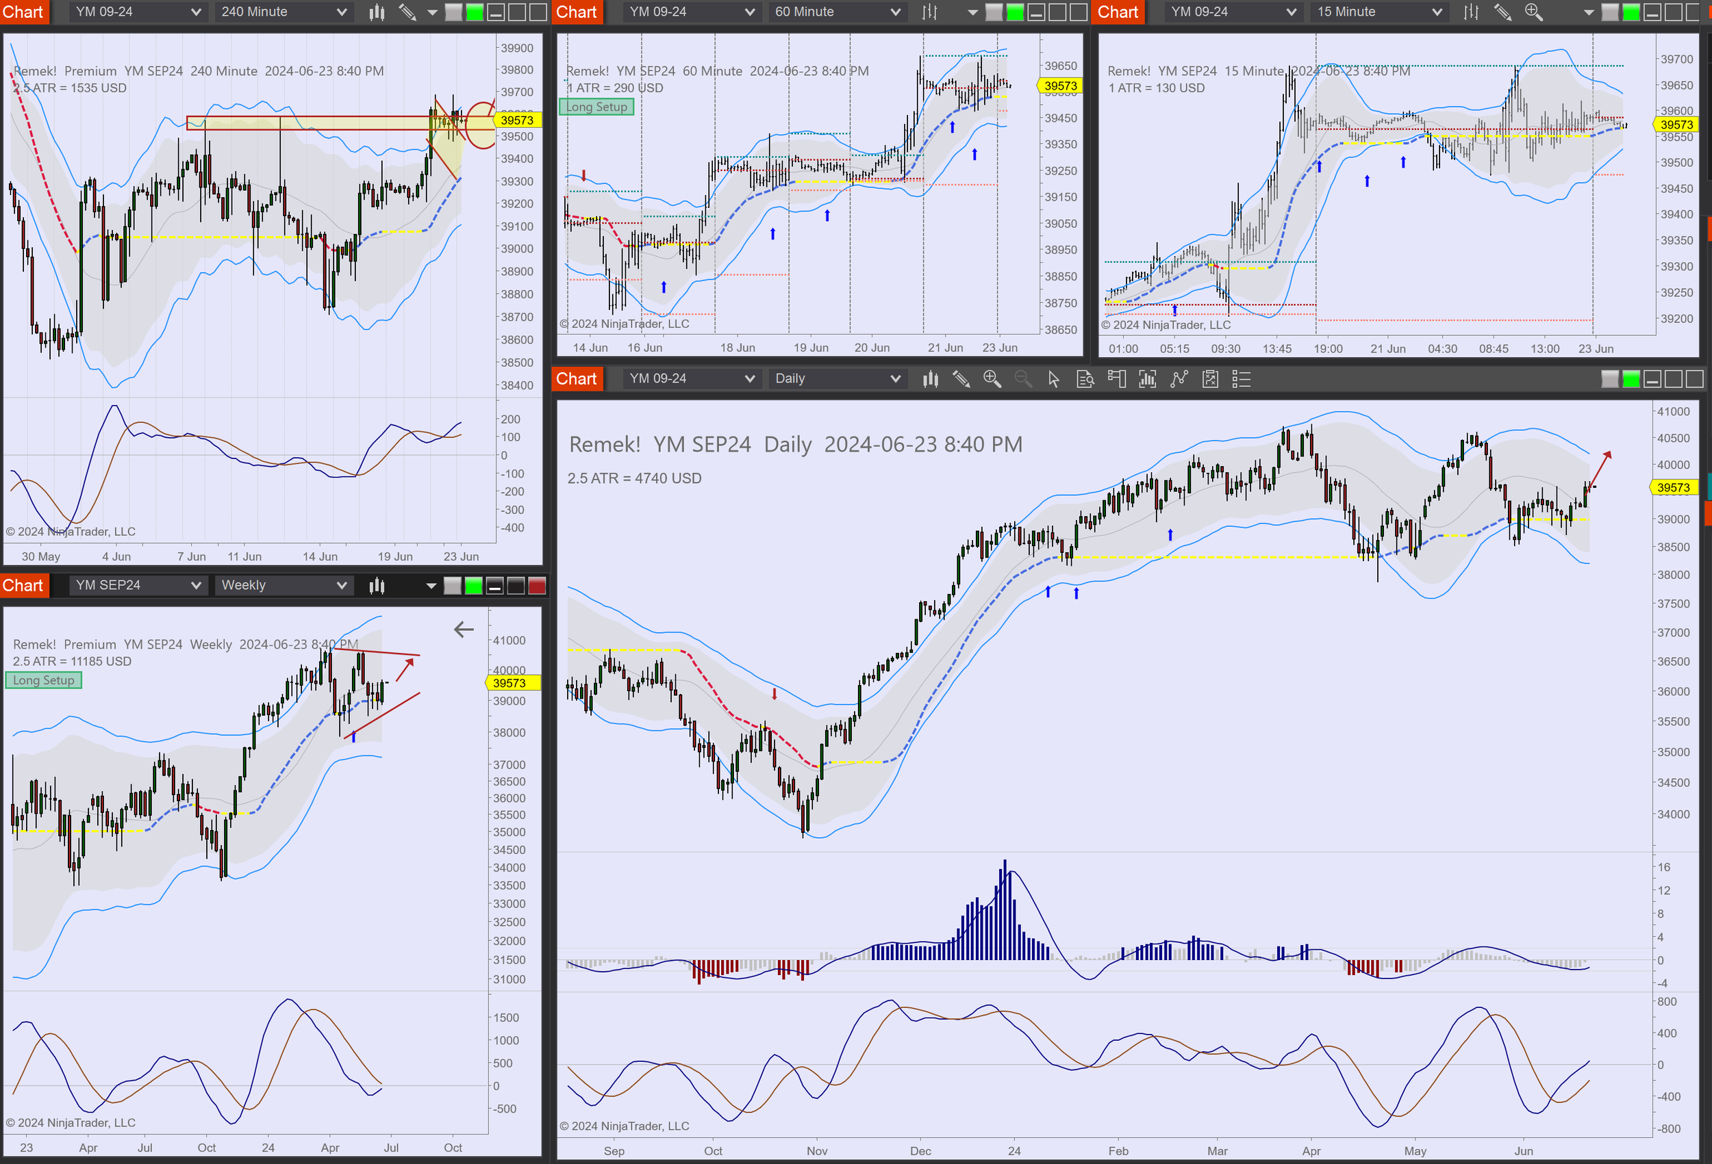Screen dimensions: 1712x1164
Task: Expand the Weekly interval selector
Action: tap(283, 584)
